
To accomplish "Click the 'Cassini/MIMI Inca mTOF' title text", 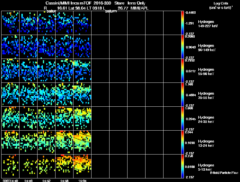I will (x=68, y=3).
